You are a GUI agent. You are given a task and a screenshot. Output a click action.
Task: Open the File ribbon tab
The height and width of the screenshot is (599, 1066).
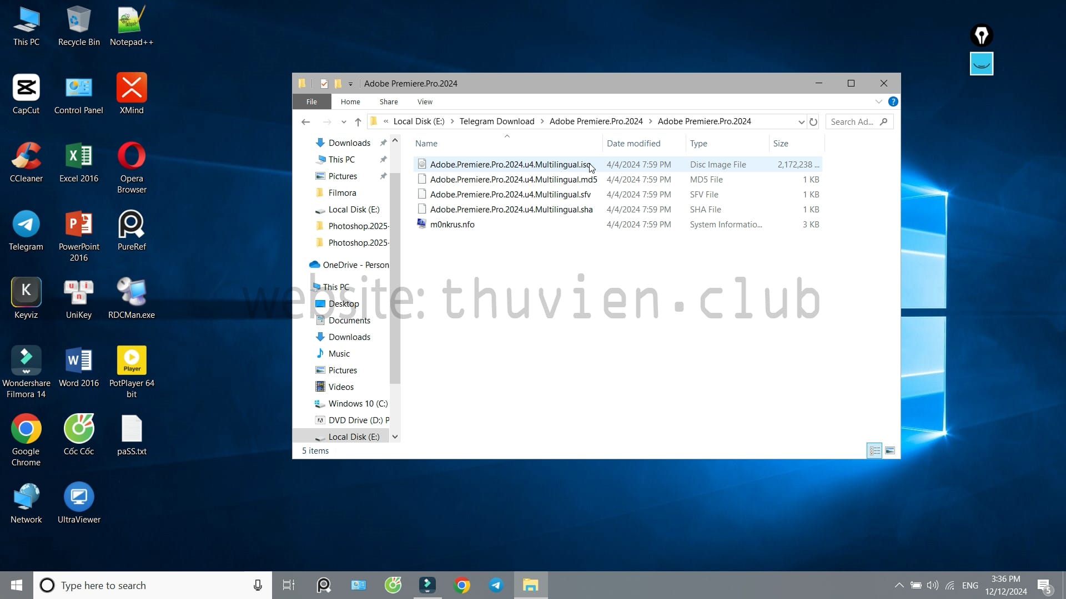pos(311,101)
